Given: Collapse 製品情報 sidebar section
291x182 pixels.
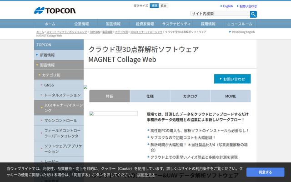Looking at the screenshot, I should (59, 65).
